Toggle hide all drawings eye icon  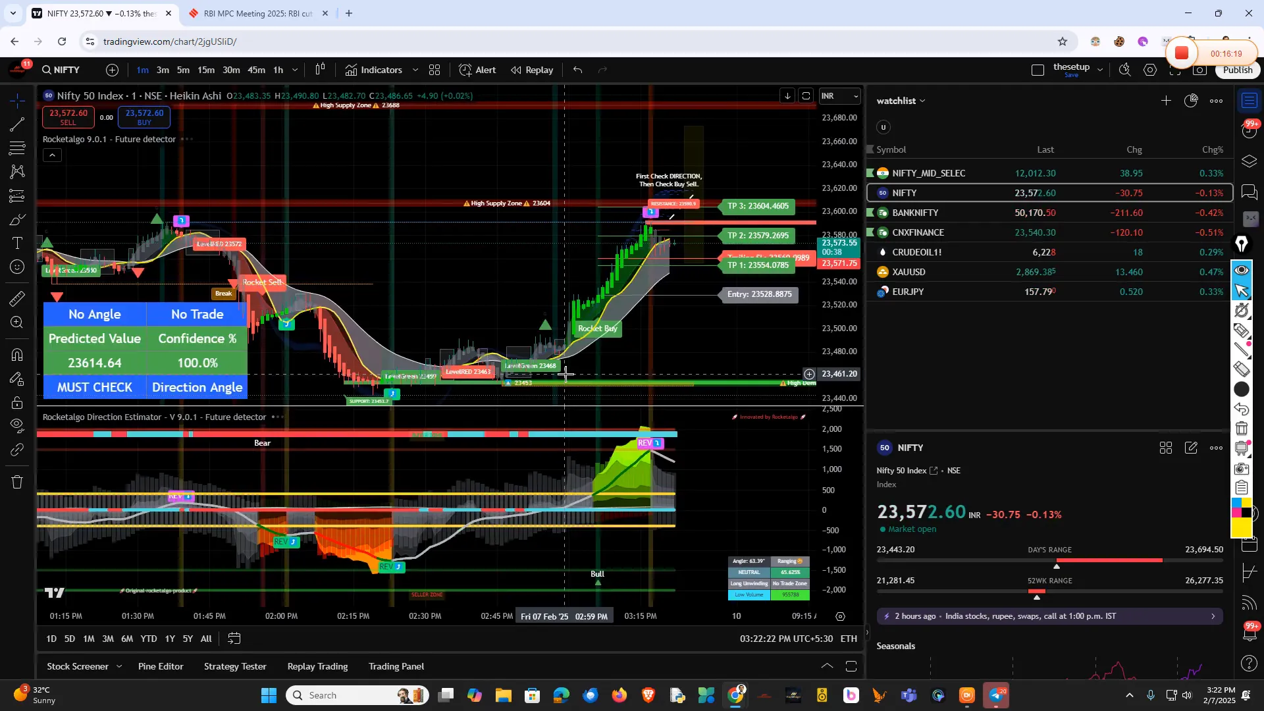point(16,426)
